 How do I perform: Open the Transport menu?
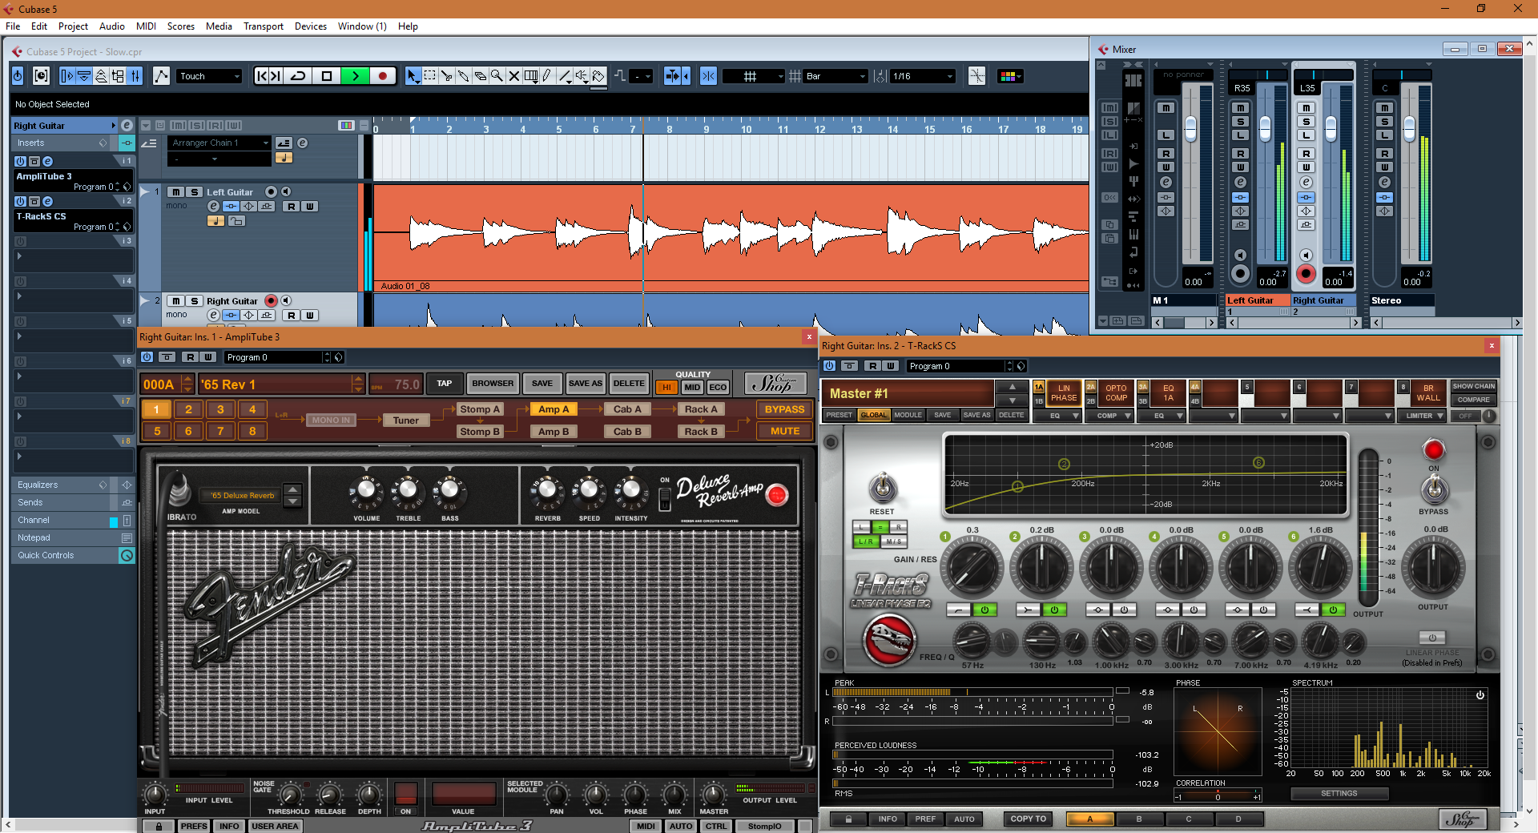click(x=264, y=26)
